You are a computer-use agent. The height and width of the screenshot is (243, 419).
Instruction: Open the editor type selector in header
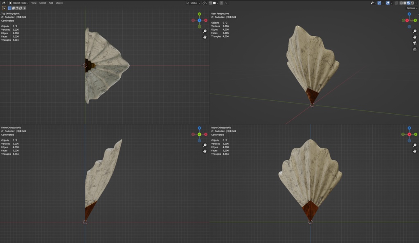tap(4, 3)
